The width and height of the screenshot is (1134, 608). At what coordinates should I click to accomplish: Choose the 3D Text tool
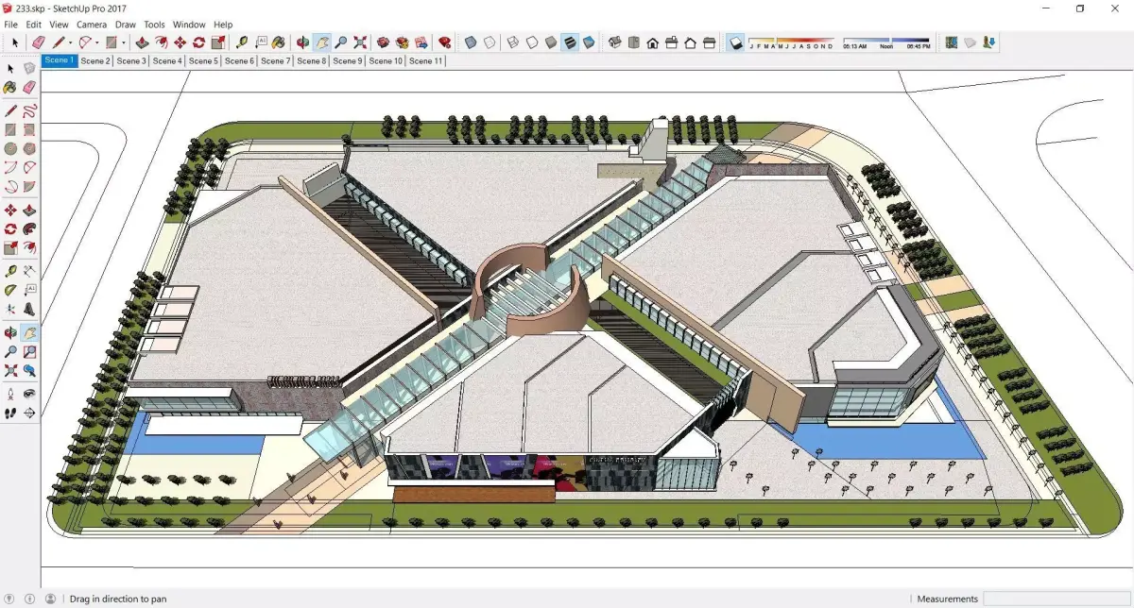(x=29, y=309)
